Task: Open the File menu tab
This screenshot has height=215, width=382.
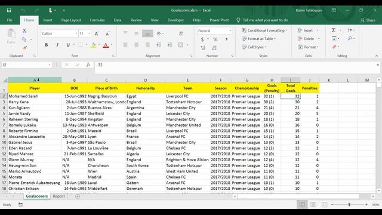Action: 10,20
